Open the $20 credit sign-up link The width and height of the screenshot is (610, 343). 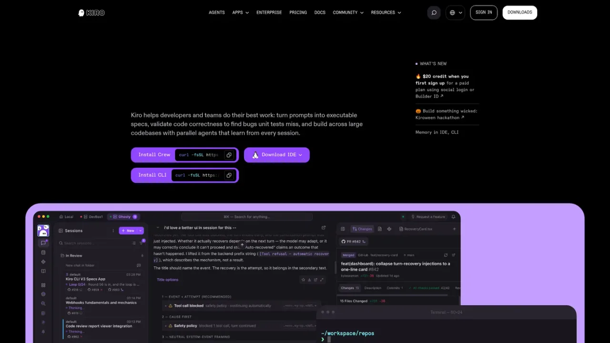click(x=445, y=86)
